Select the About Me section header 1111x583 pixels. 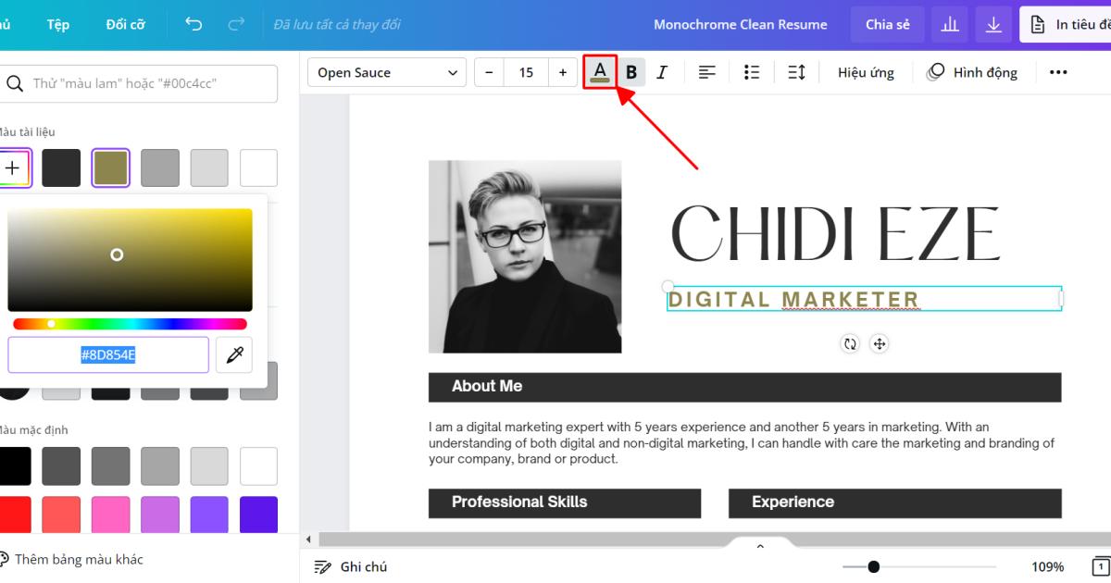coord(744,387)
